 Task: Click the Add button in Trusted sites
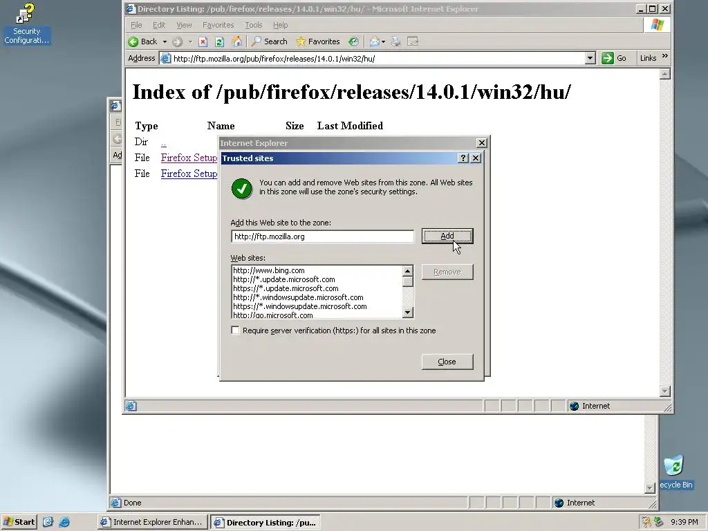[447, 236]
